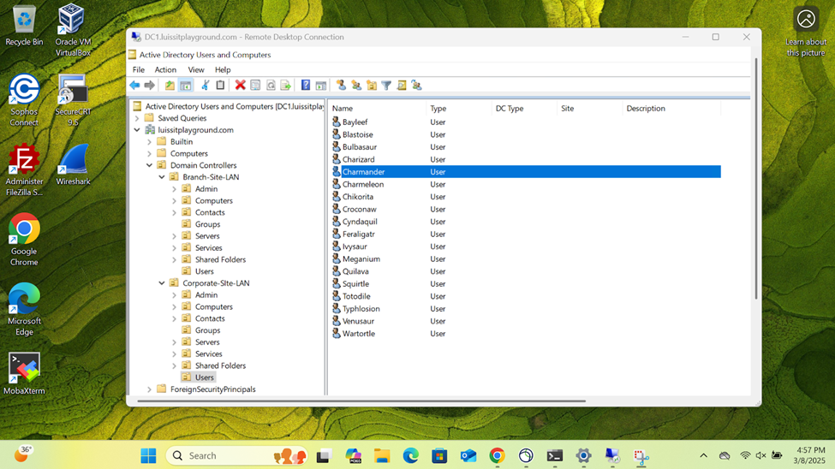Click the Paste clipboard icon
Image resolution: width=835 pixels, height=469 pixels.
[x=220, y=86]
